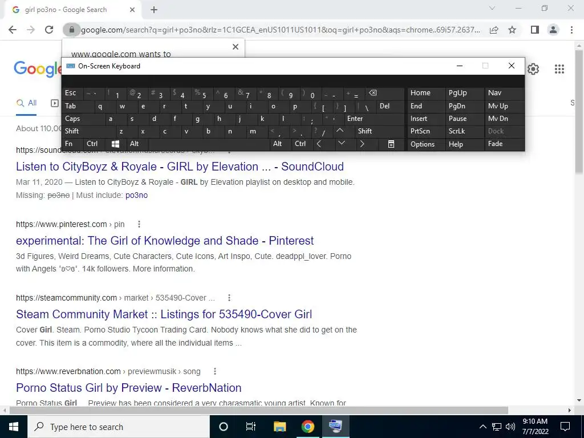584x438 pixels.
Task: Open the Google apps grid
Action: [x=559, y=69]
